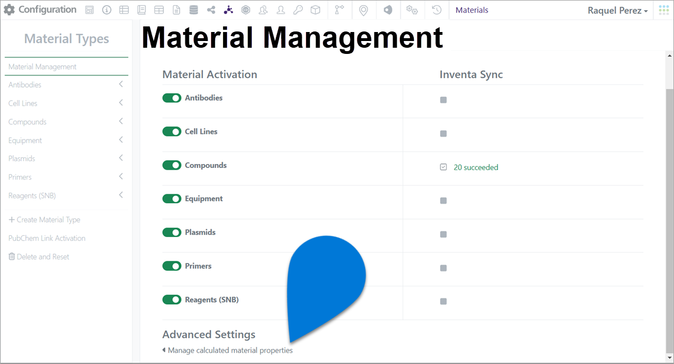Open the info circle icon in toolbar
This screenshot has width=674, height=364.
point(107,10)
